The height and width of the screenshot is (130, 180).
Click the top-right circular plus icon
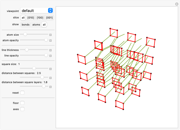[177, 4]
